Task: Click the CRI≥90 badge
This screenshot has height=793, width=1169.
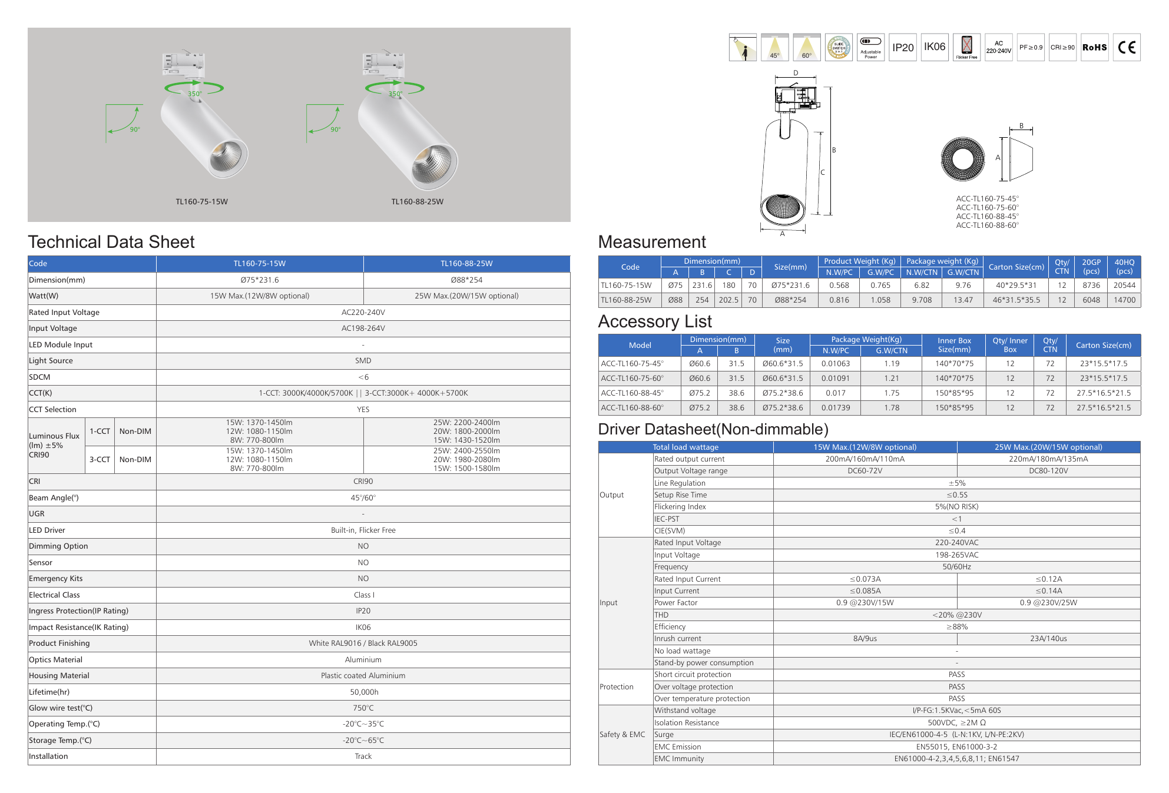Action: [x=1062, y=47]
